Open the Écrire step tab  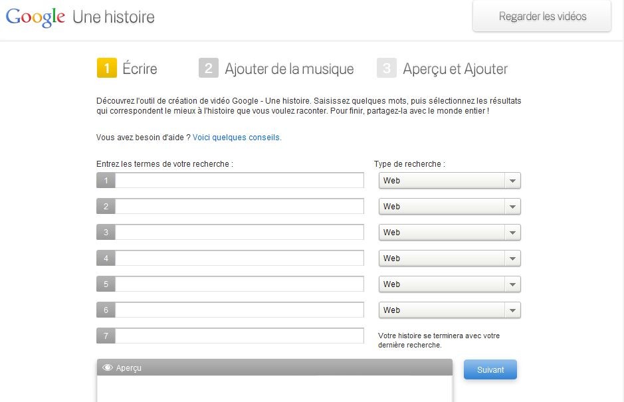140,68
